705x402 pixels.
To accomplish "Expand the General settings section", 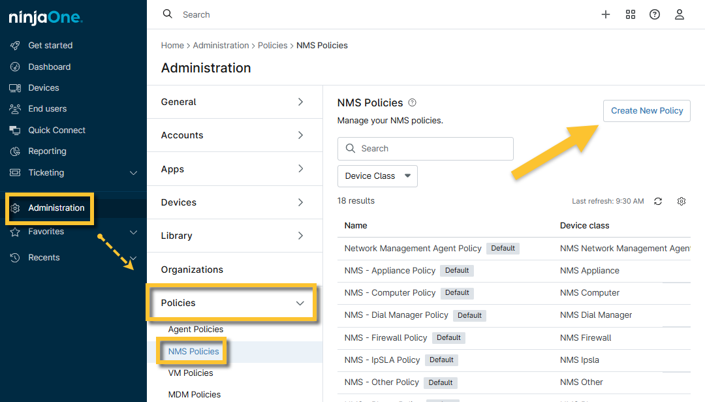I will tap(300, 102).
